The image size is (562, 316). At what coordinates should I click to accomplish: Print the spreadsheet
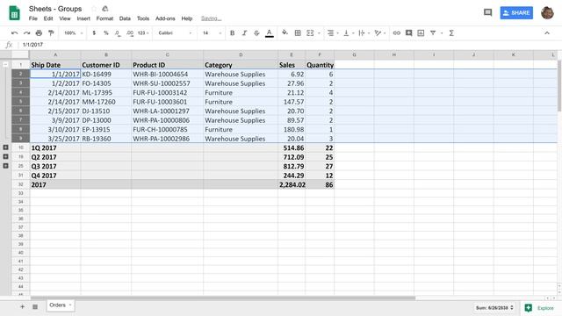point(39,33)
